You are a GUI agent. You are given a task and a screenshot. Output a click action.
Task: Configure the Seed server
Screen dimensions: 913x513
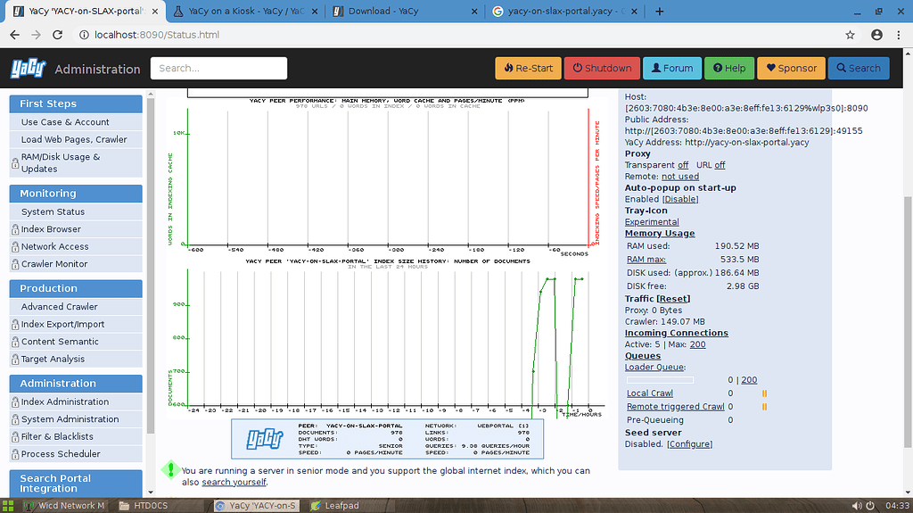[689, 444]
